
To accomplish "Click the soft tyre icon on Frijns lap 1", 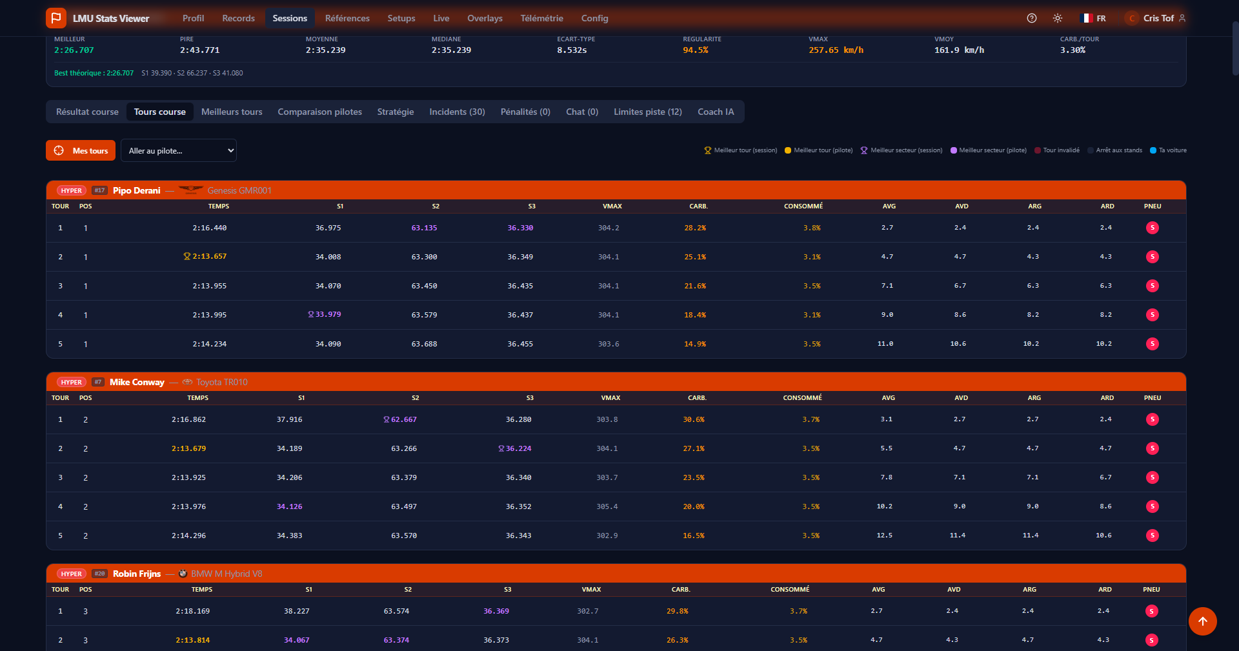I will click(x=1151, y=611).
